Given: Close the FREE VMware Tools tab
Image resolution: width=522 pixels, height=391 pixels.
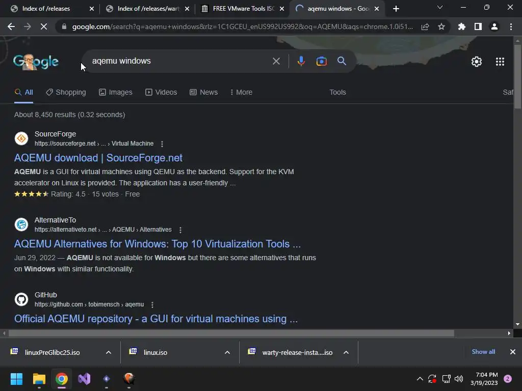Looking at the screenshot, I should [x=282, y=9].
